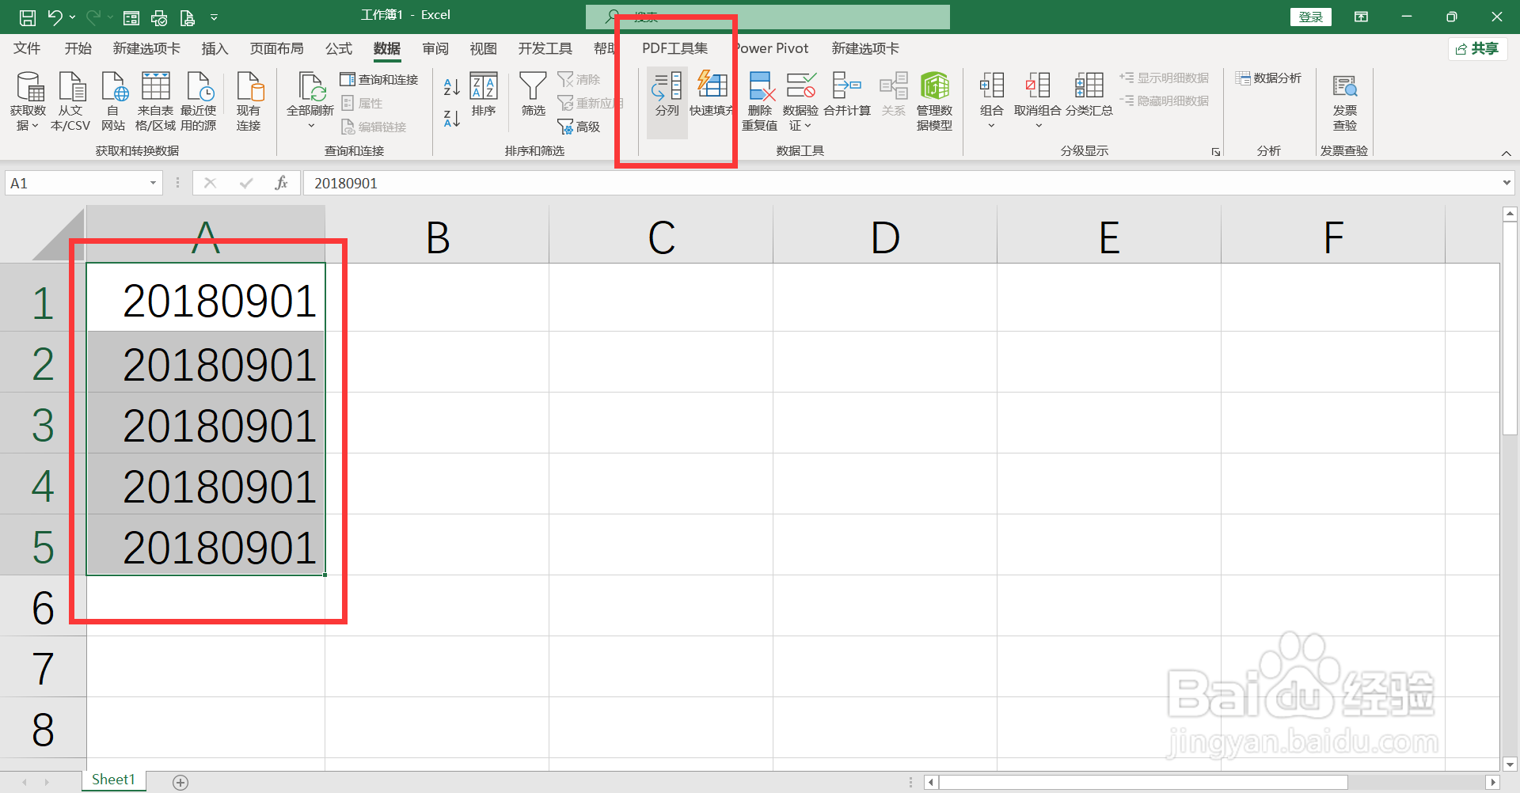Open Customize Quick Access Toolbar dropdown
The image size is (1520, 793).
tap(214, 17)
